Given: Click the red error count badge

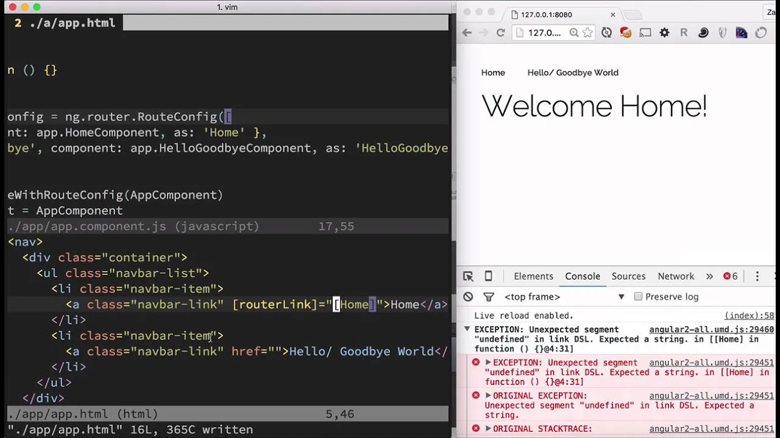Looking at the screenshot, I should 730,276.
